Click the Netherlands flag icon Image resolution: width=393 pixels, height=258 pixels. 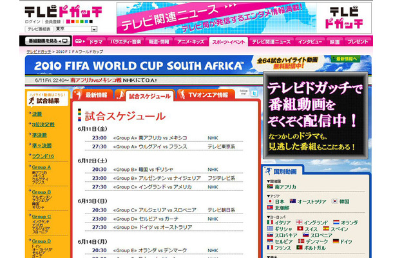pos(336,222)
